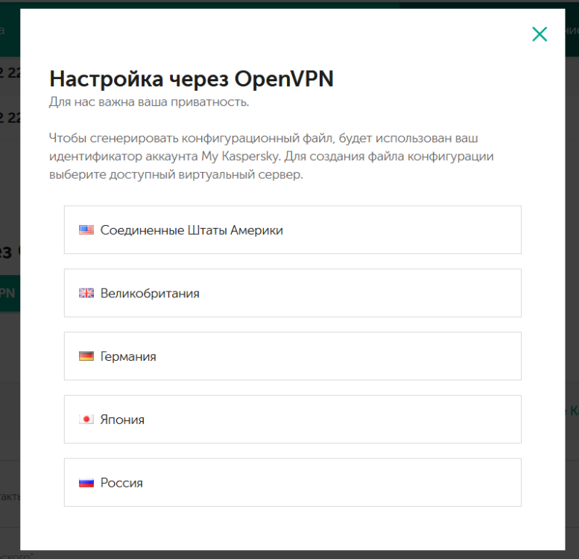Choose the Россия server option
Image resolution: width=579 pixels, height=559 pixels.
[292, 482]
